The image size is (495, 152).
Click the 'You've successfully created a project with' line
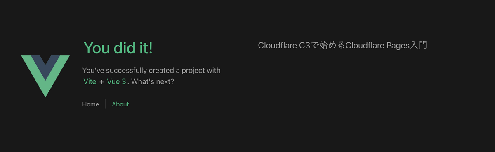point(151,71)
